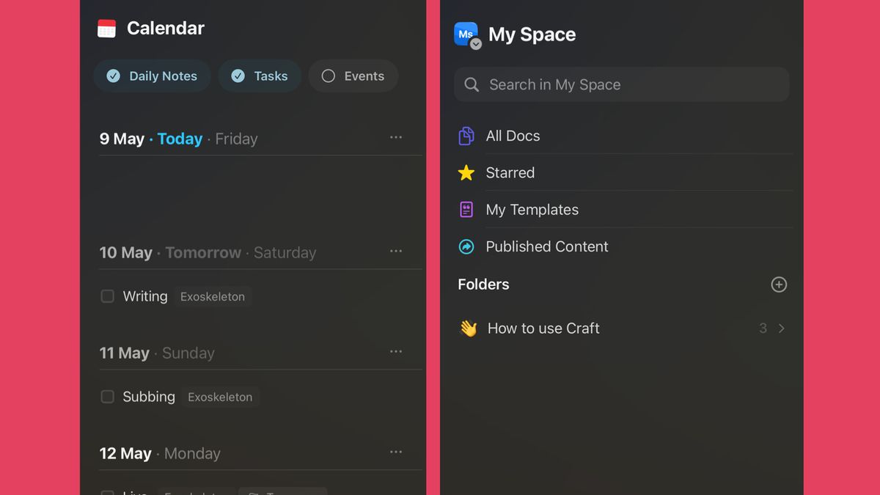The height and width of the screenshot is (495, 880).
Task: Turn off the Tasks filter
Action: [x=260, y=76]
